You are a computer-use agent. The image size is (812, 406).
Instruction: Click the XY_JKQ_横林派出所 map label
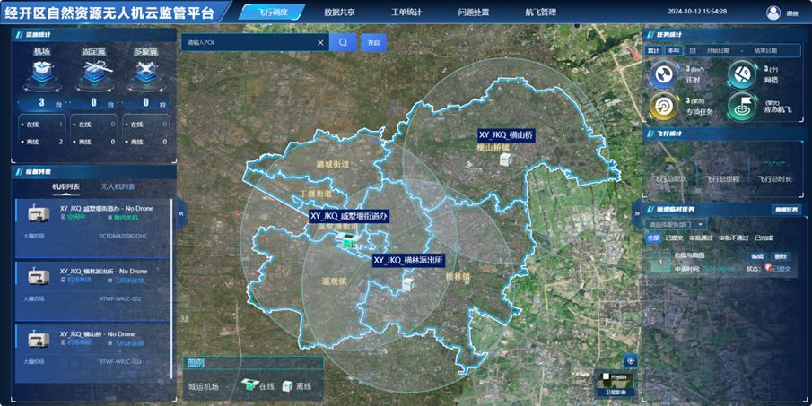(408, 260)
